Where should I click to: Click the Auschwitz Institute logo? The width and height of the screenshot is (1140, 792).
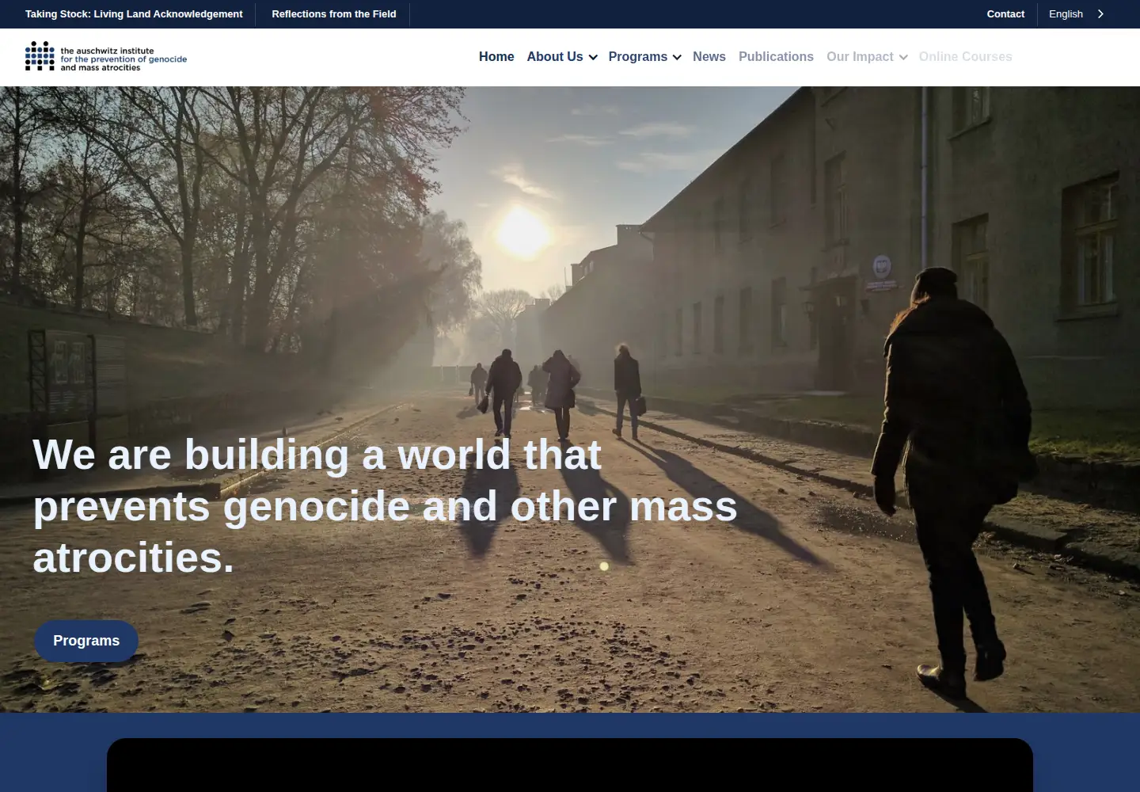[x=106, y=56]
